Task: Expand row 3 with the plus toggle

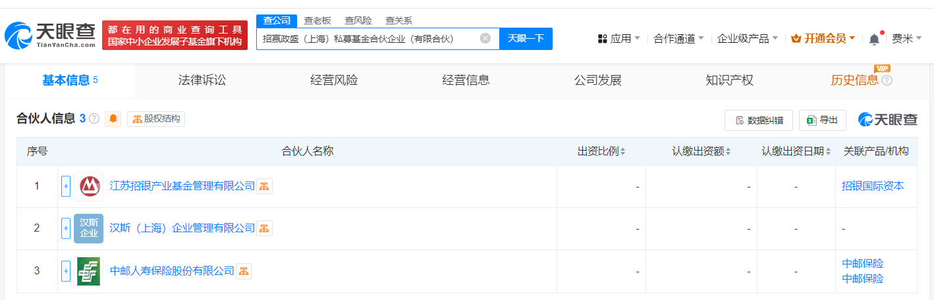Action: [x=66, y=271]
